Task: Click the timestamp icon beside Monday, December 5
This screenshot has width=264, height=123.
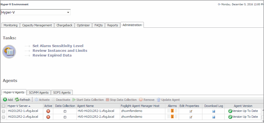Action: pyautogui.click(x=219, y=4)
